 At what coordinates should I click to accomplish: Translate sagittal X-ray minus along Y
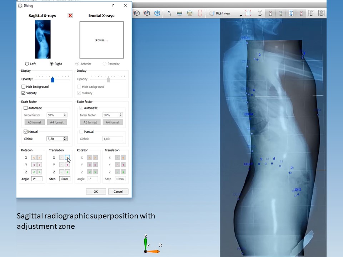coord(62,165)
